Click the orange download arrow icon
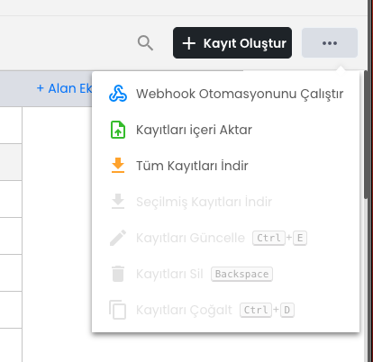 (x=118, y=166)
